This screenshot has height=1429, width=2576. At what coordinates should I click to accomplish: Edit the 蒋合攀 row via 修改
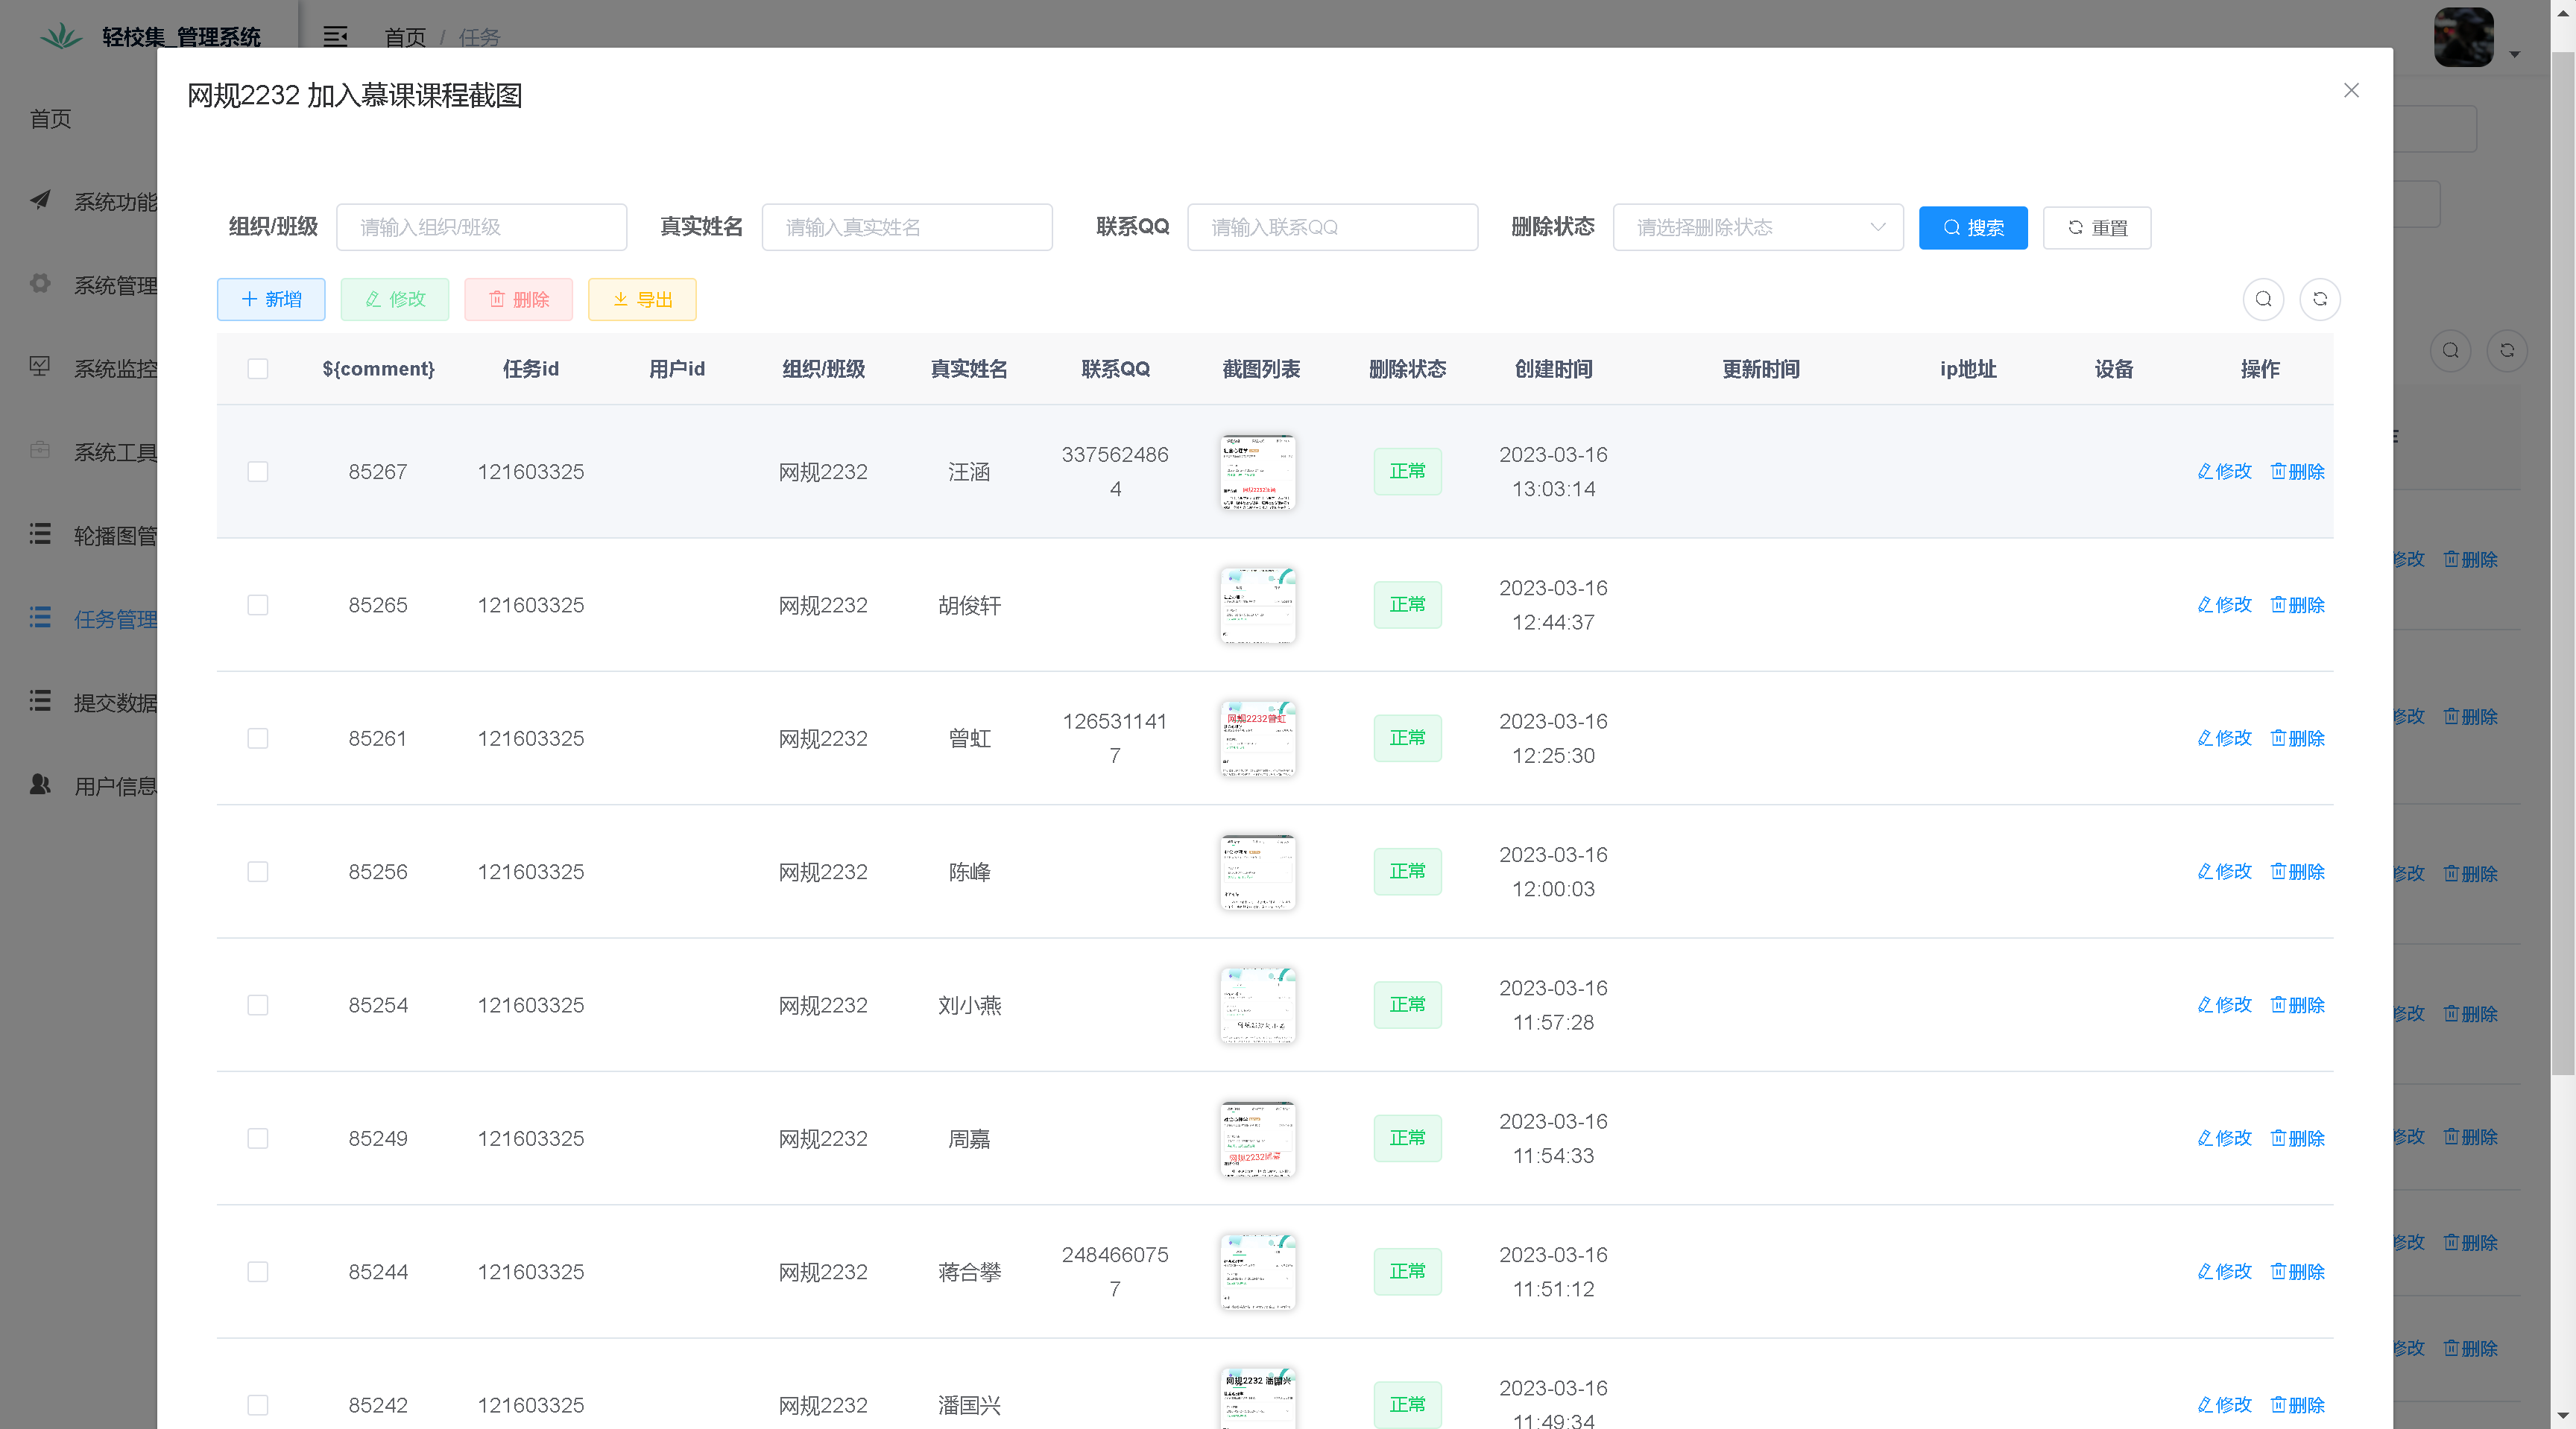[x=2224, y=1272]
